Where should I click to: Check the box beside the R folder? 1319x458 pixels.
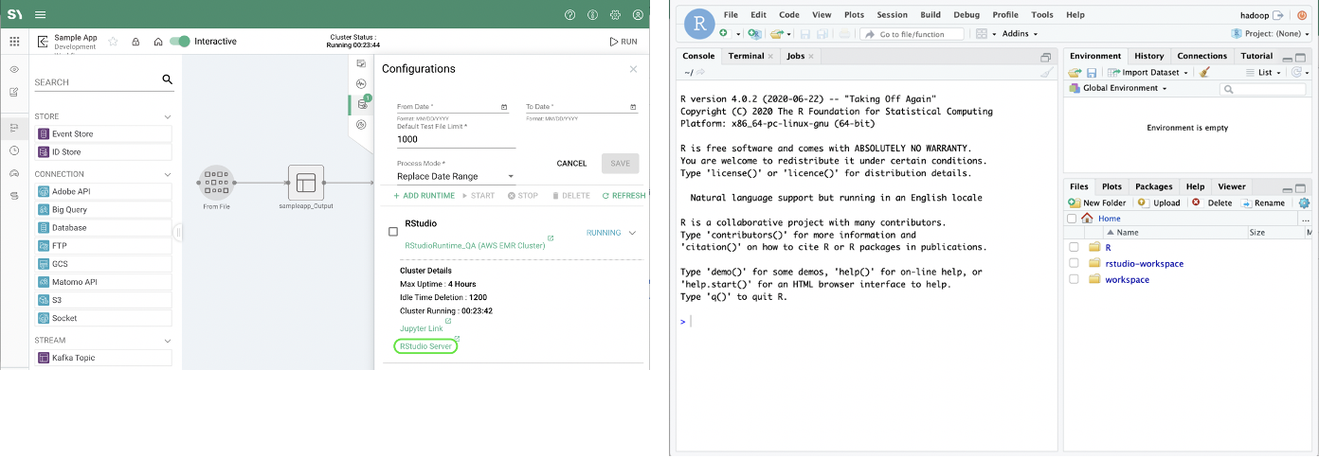[1074, 247]
